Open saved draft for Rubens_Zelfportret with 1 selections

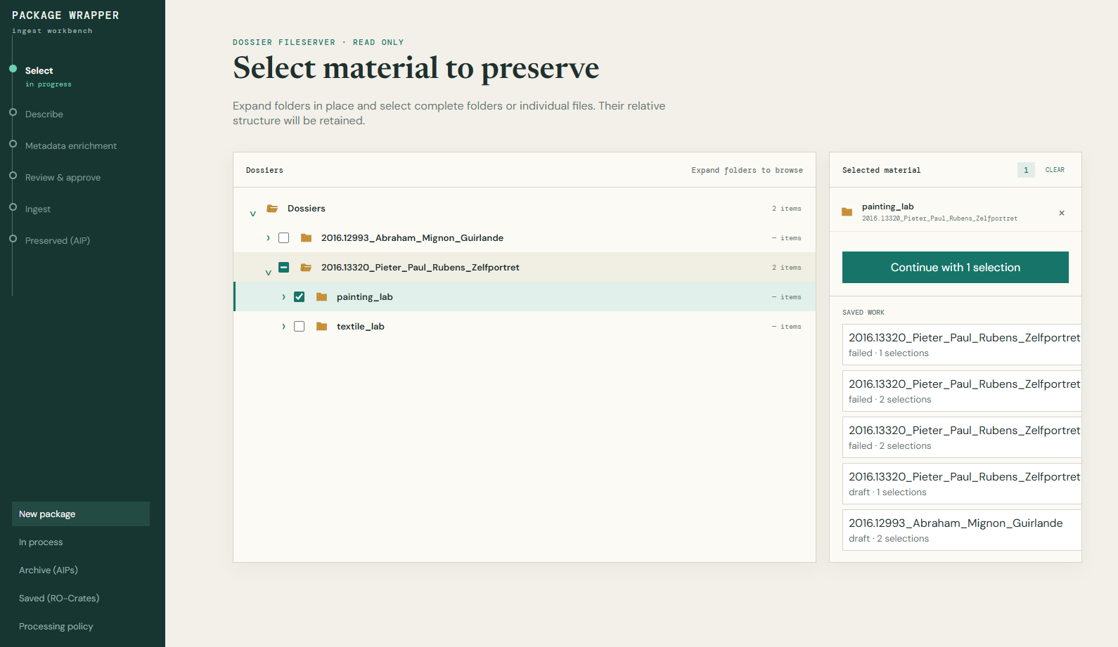pos(962,484)
